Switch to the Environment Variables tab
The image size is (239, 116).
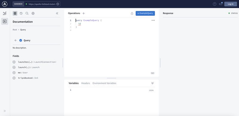pos(104,83)
